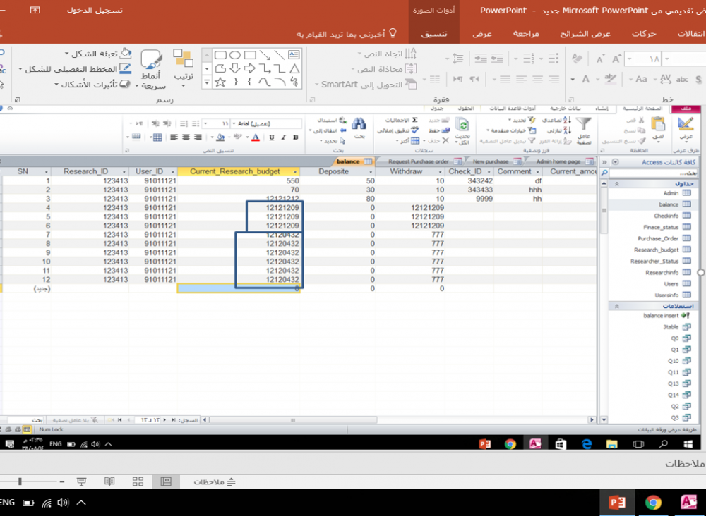Start slideshow from status bar icon
This screenshot has width=706, height=516.
pyautogui.click(x=81, y=481)
